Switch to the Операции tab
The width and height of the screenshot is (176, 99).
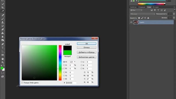coord(142,7)
